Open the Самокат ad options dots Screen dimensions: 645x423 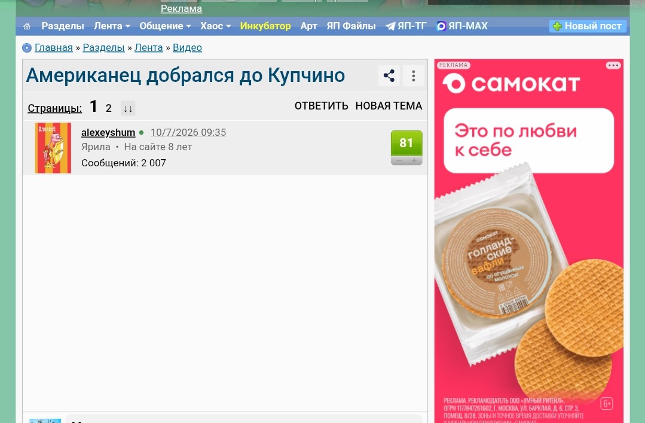coord(613,65)
